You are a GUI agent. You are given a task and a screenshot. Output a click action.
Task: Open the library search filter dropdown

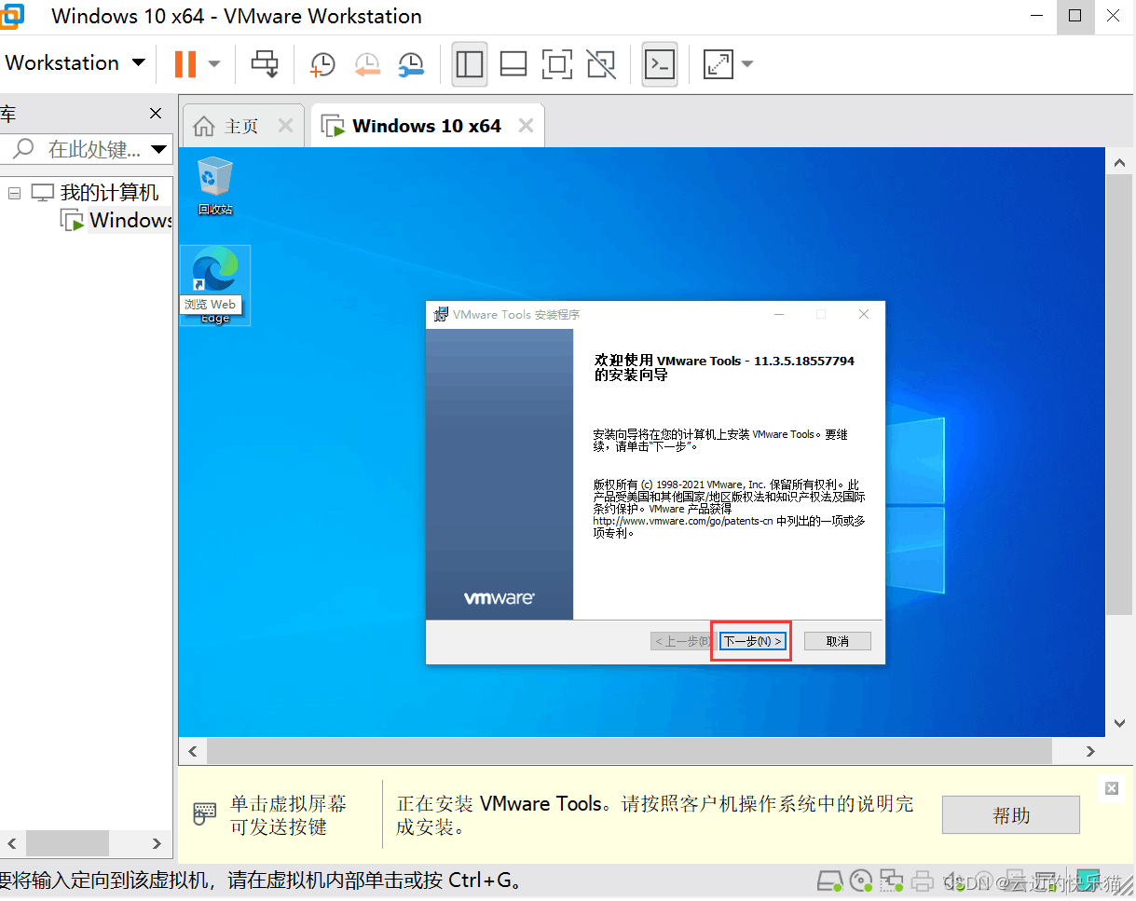[159, 148]
